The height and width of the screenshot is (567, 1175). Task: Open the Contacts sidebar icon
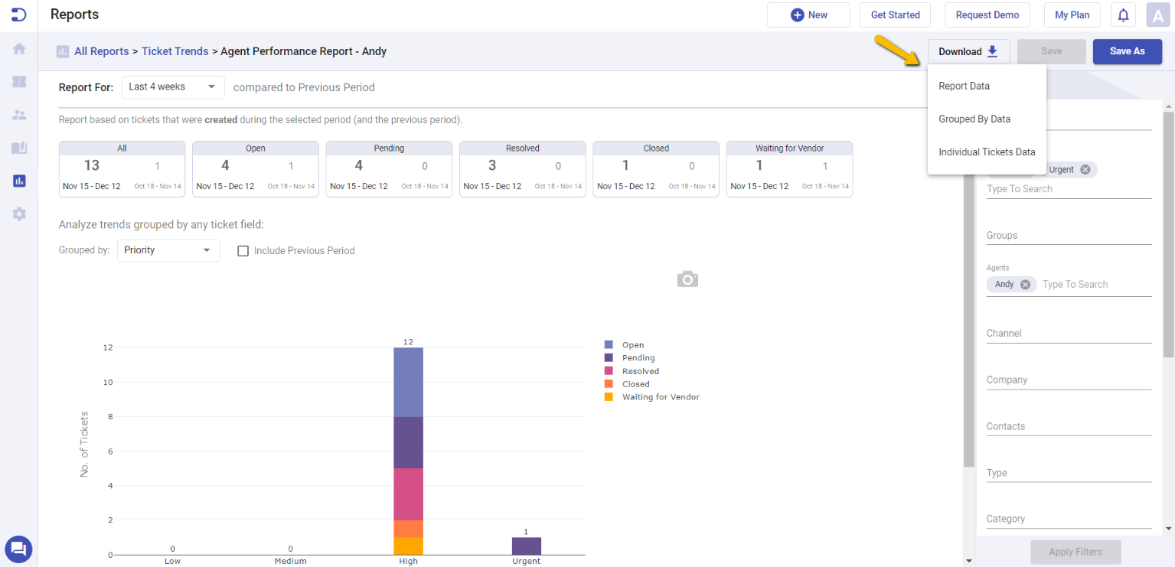pos(18,114)
